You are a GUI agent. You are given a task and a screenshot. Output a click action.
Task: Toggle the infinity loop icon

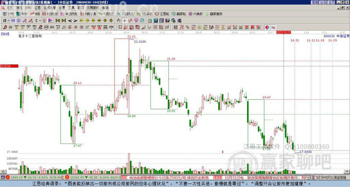(273, 27)
